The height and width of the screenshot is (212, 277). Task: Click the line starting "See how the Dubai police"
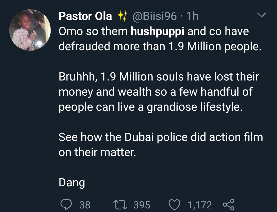(161, 137)
